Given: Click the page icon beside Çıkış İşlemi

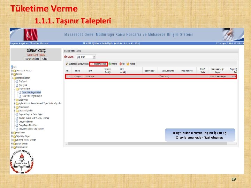Looking at the screenshot, I should (x=17, y=85).
